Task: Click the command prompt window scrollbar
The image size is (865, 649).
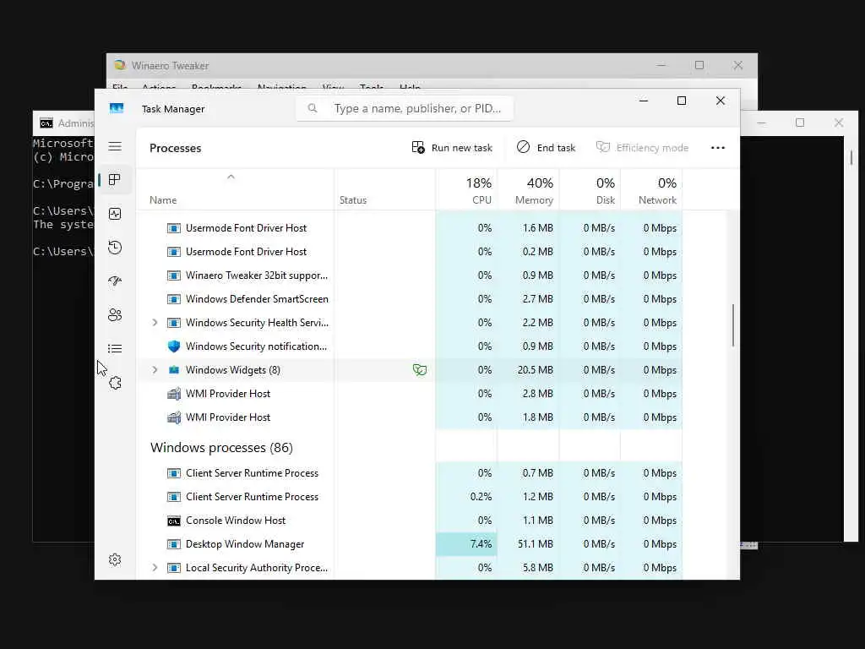Action: pyautogui.click(x=851, y=158)
